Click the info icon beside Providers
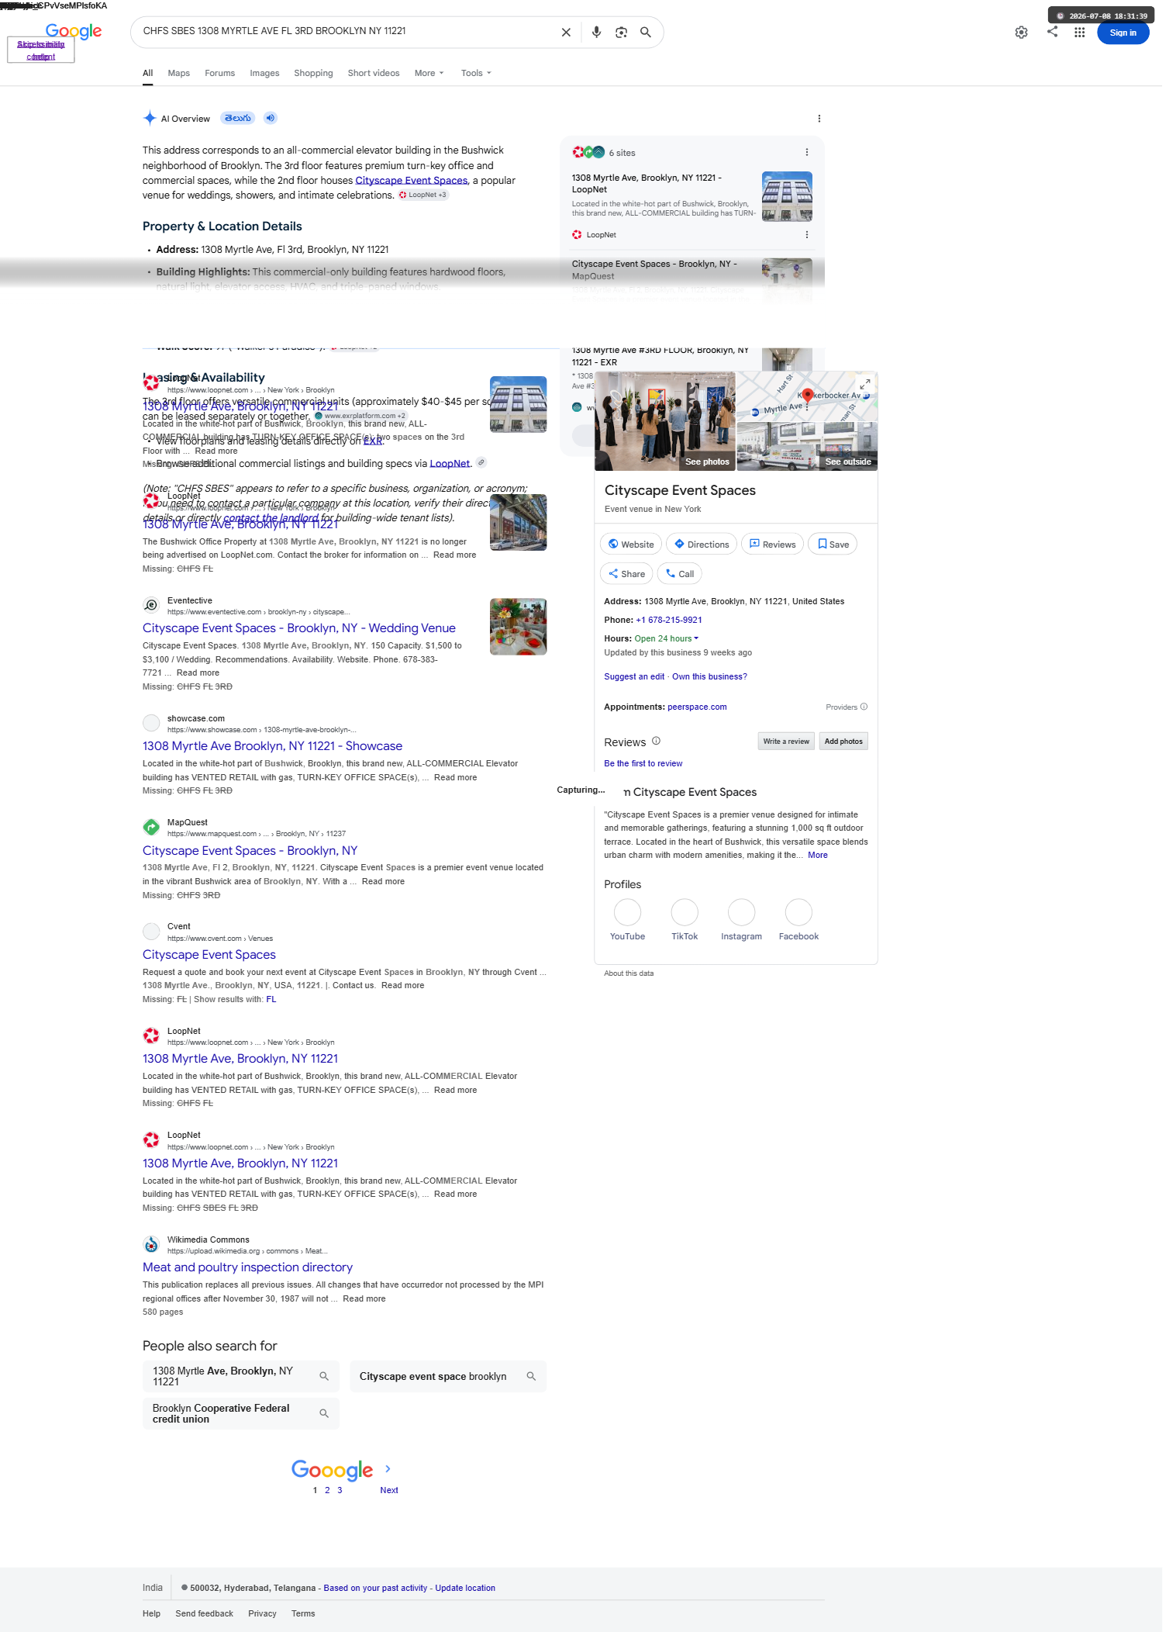The height and width of the screenshot is (1632, 1176). [864, 707]
